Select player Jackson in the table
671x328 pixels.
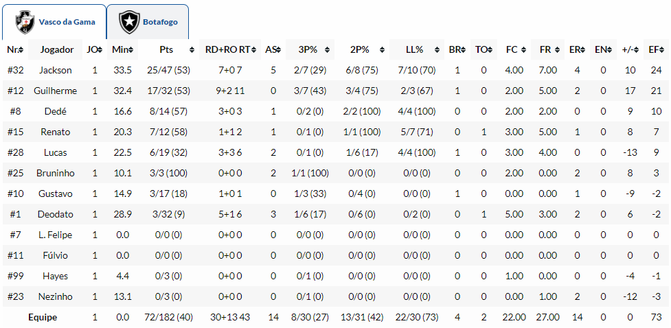(56, 70)
